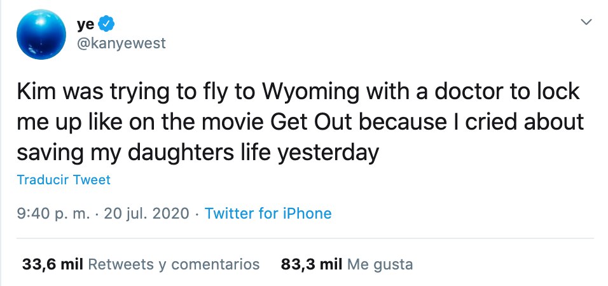Screen dimensions: 608x286
Task: Select the Traducir Tweet link
Action: (x=64, y=180)
